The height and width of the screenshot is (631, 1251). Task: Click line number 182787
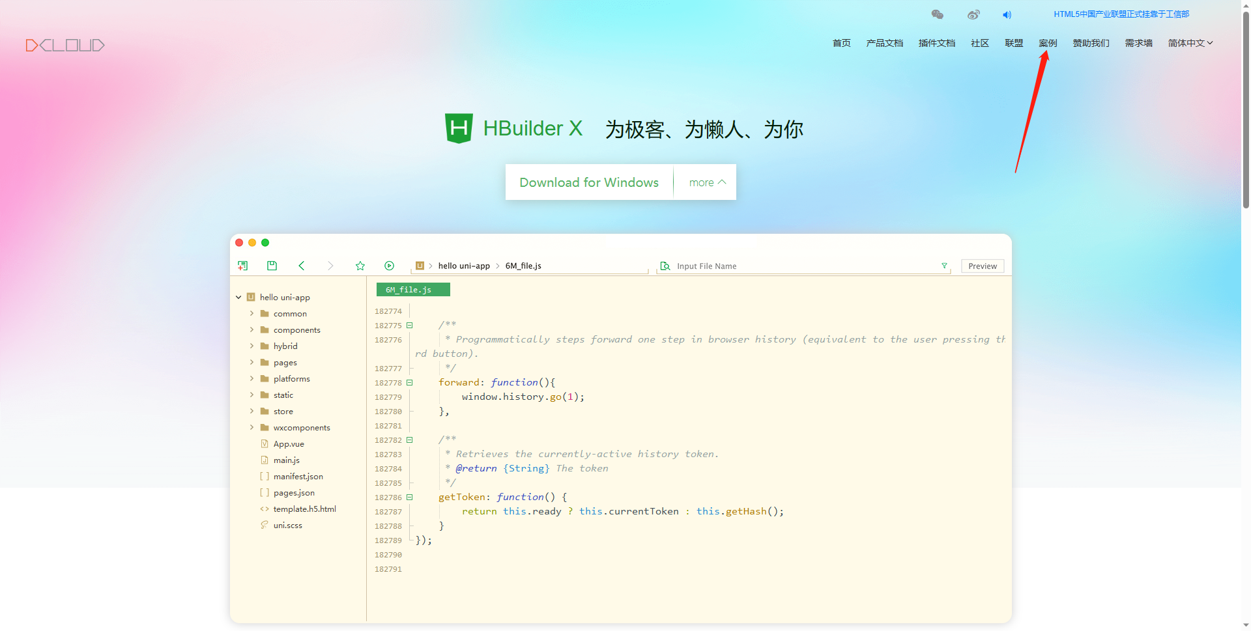(x=388, y=512)
